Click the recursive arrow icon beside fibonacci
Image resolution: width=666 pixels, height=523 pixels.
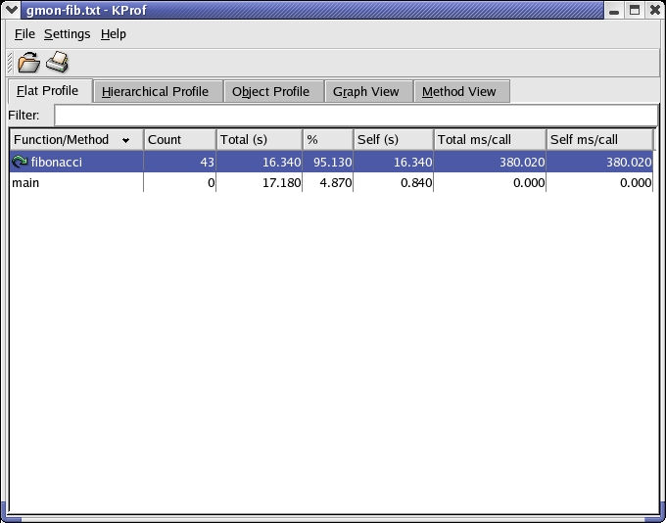(20, 163)
